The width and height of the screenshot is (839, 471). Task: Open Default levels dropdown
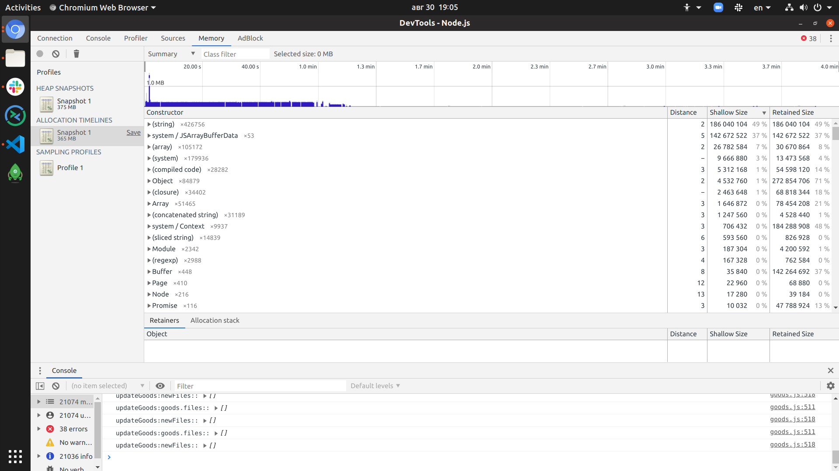coord(375,386)
